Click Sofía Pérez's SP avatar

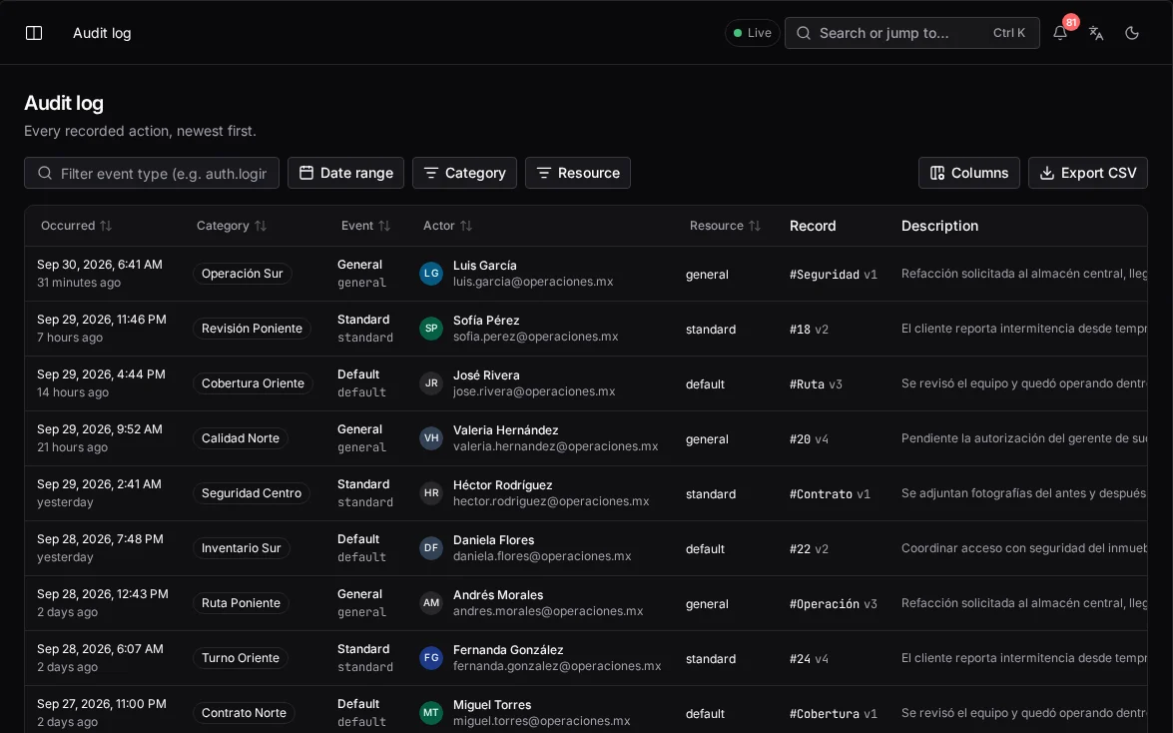point(431,328)
